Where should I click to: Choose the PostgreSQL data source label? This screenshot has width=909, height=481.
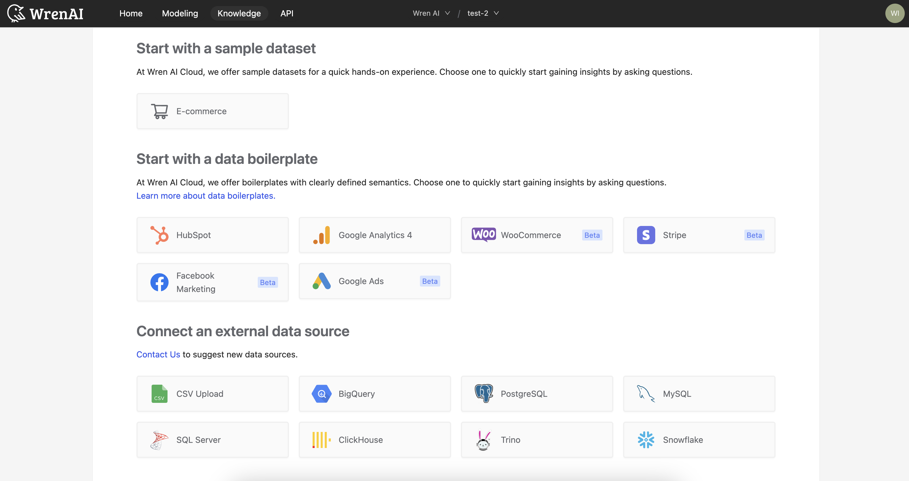[x=524, y=394]
